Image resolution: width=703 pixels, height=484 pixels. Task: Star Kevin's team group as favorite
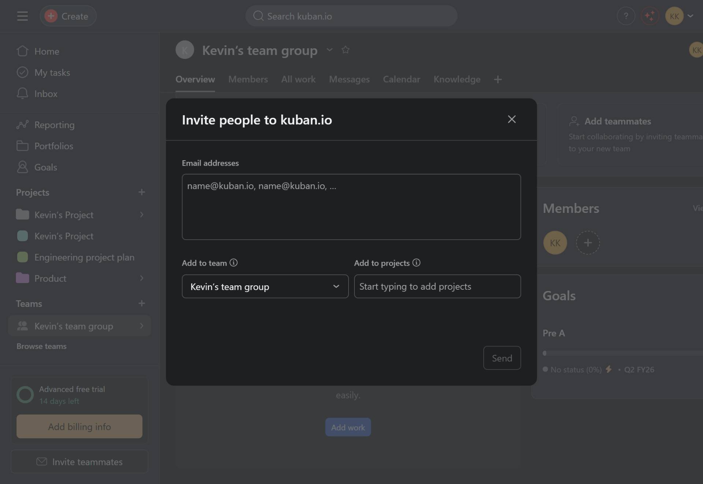345,50
